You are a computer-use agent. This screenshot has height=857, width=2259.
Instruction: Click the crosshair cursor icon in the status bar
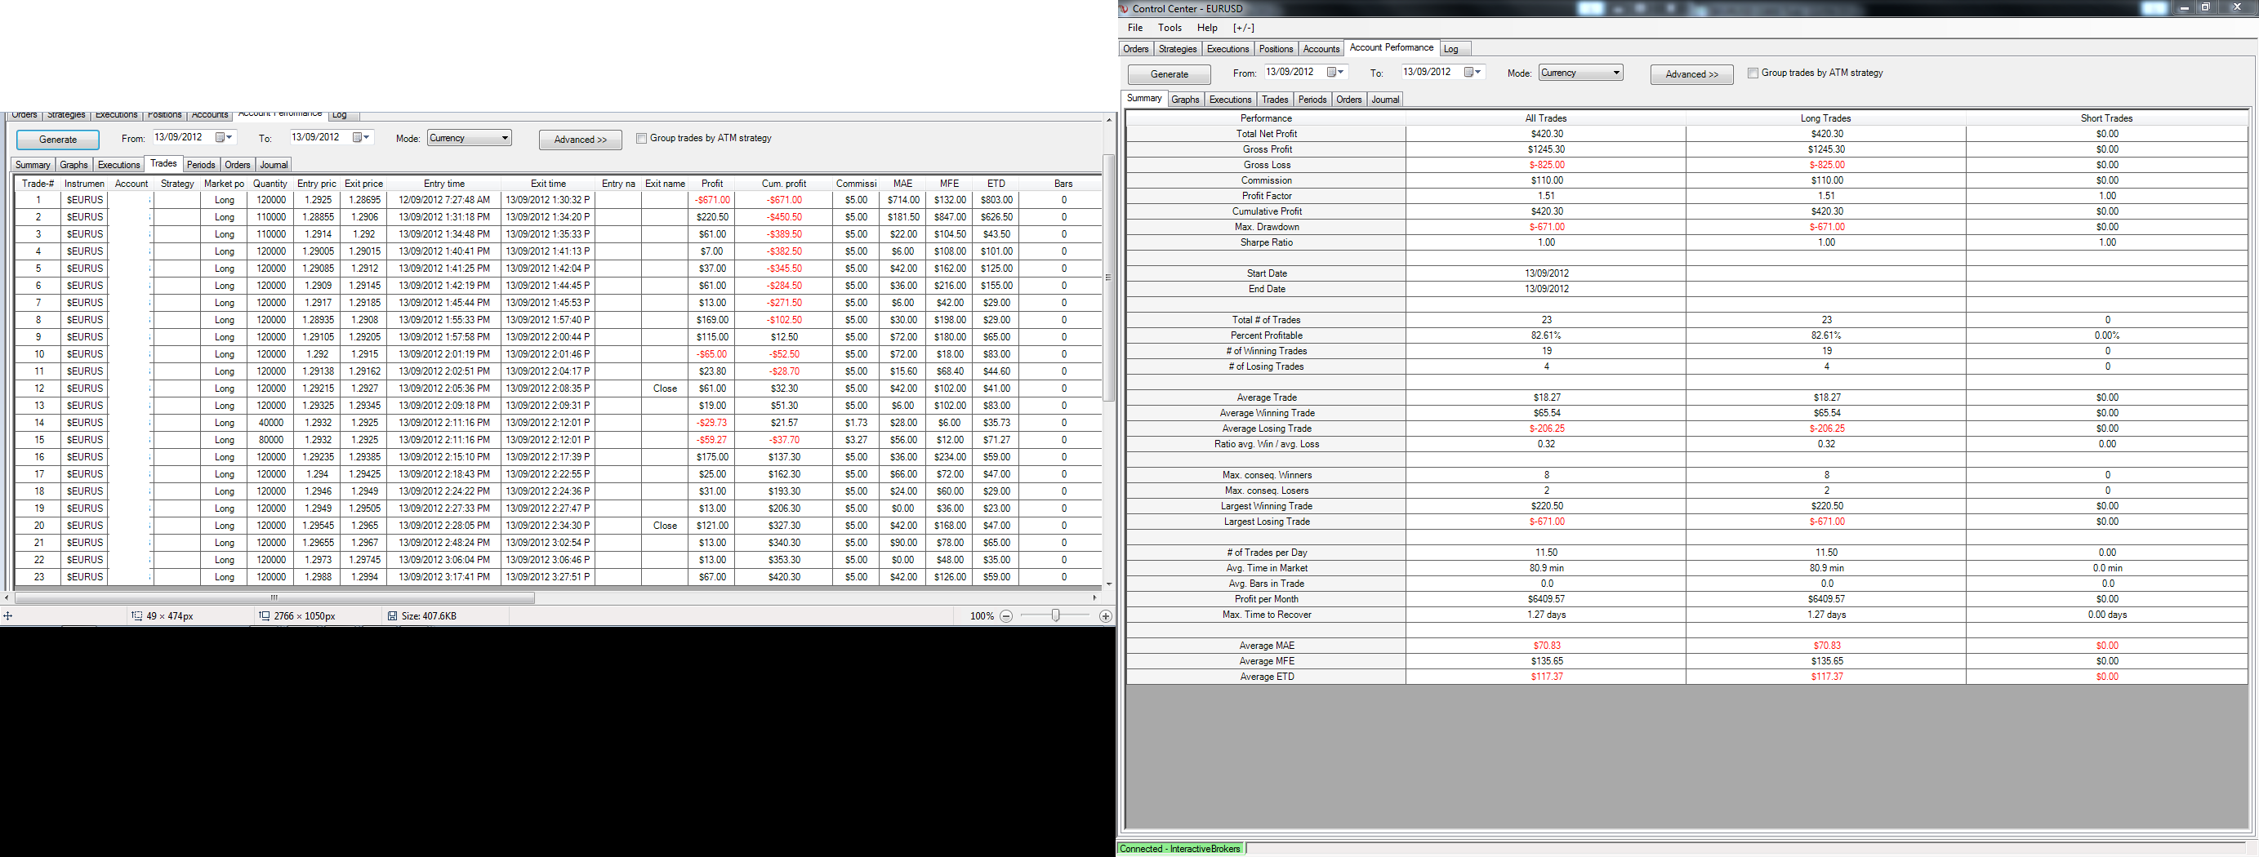point(7,616)
